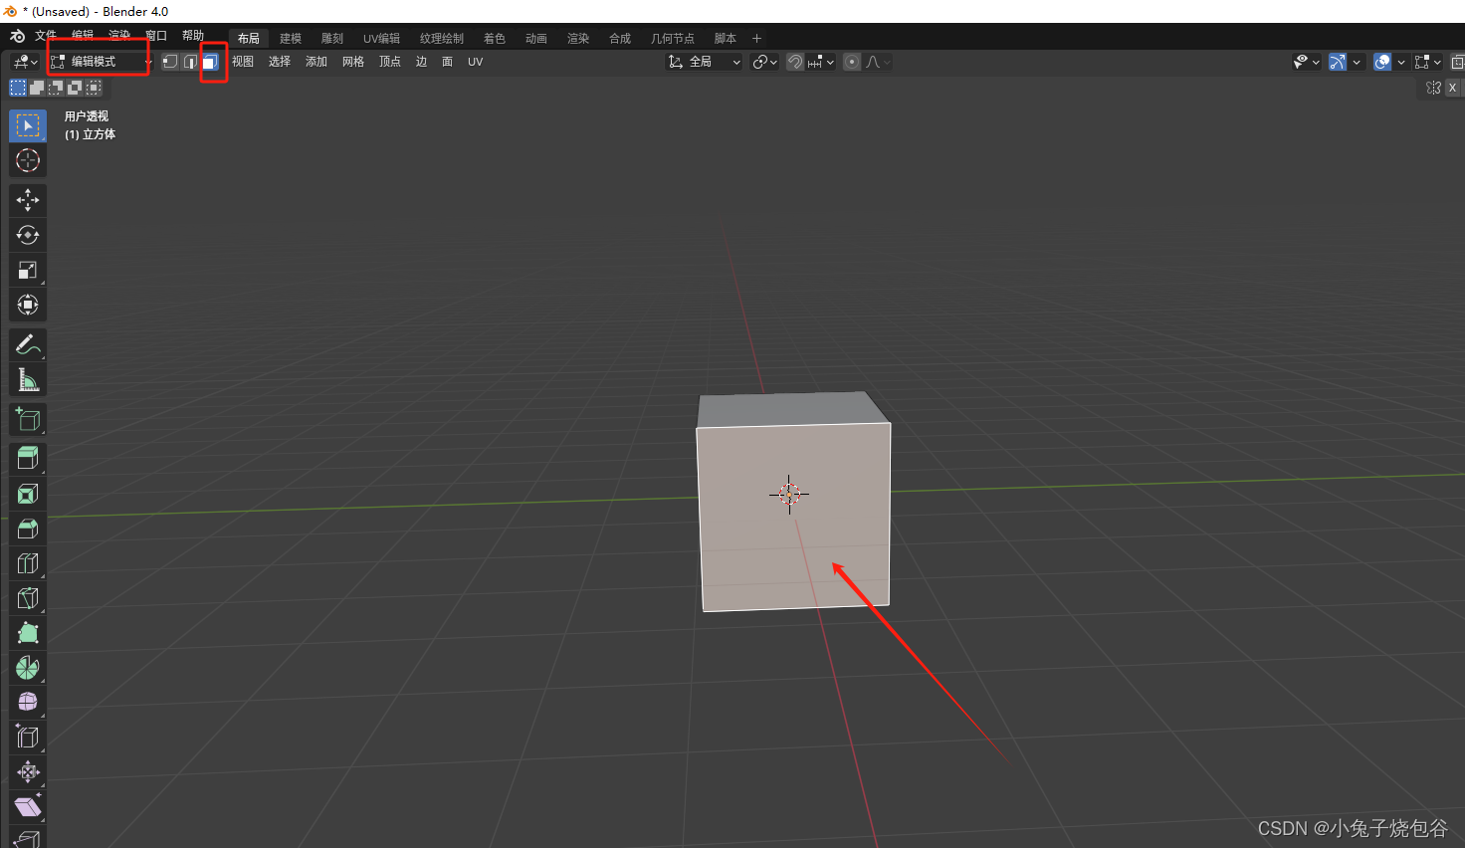Toggle viewport gizmos display
The height and width of the screenshot is (848, 1465).
pyautogui.click(x=1338, y=62)
